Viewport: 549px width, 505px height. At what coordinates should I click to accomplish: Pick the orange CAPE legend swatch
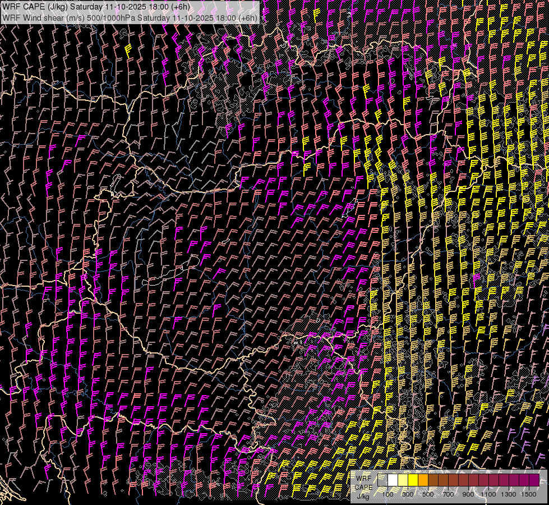423,480
